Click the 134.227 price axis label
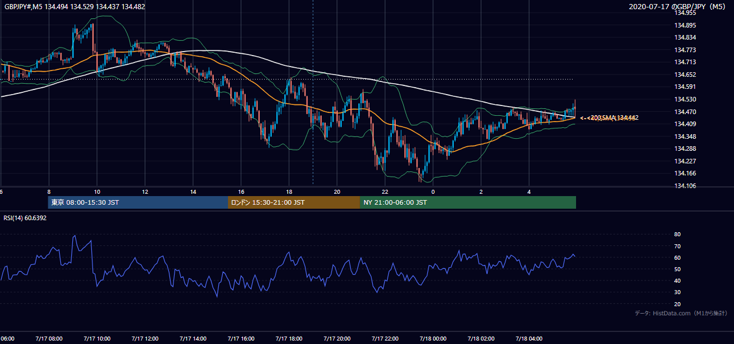734x344 pixels. click(x=685, y=161)
